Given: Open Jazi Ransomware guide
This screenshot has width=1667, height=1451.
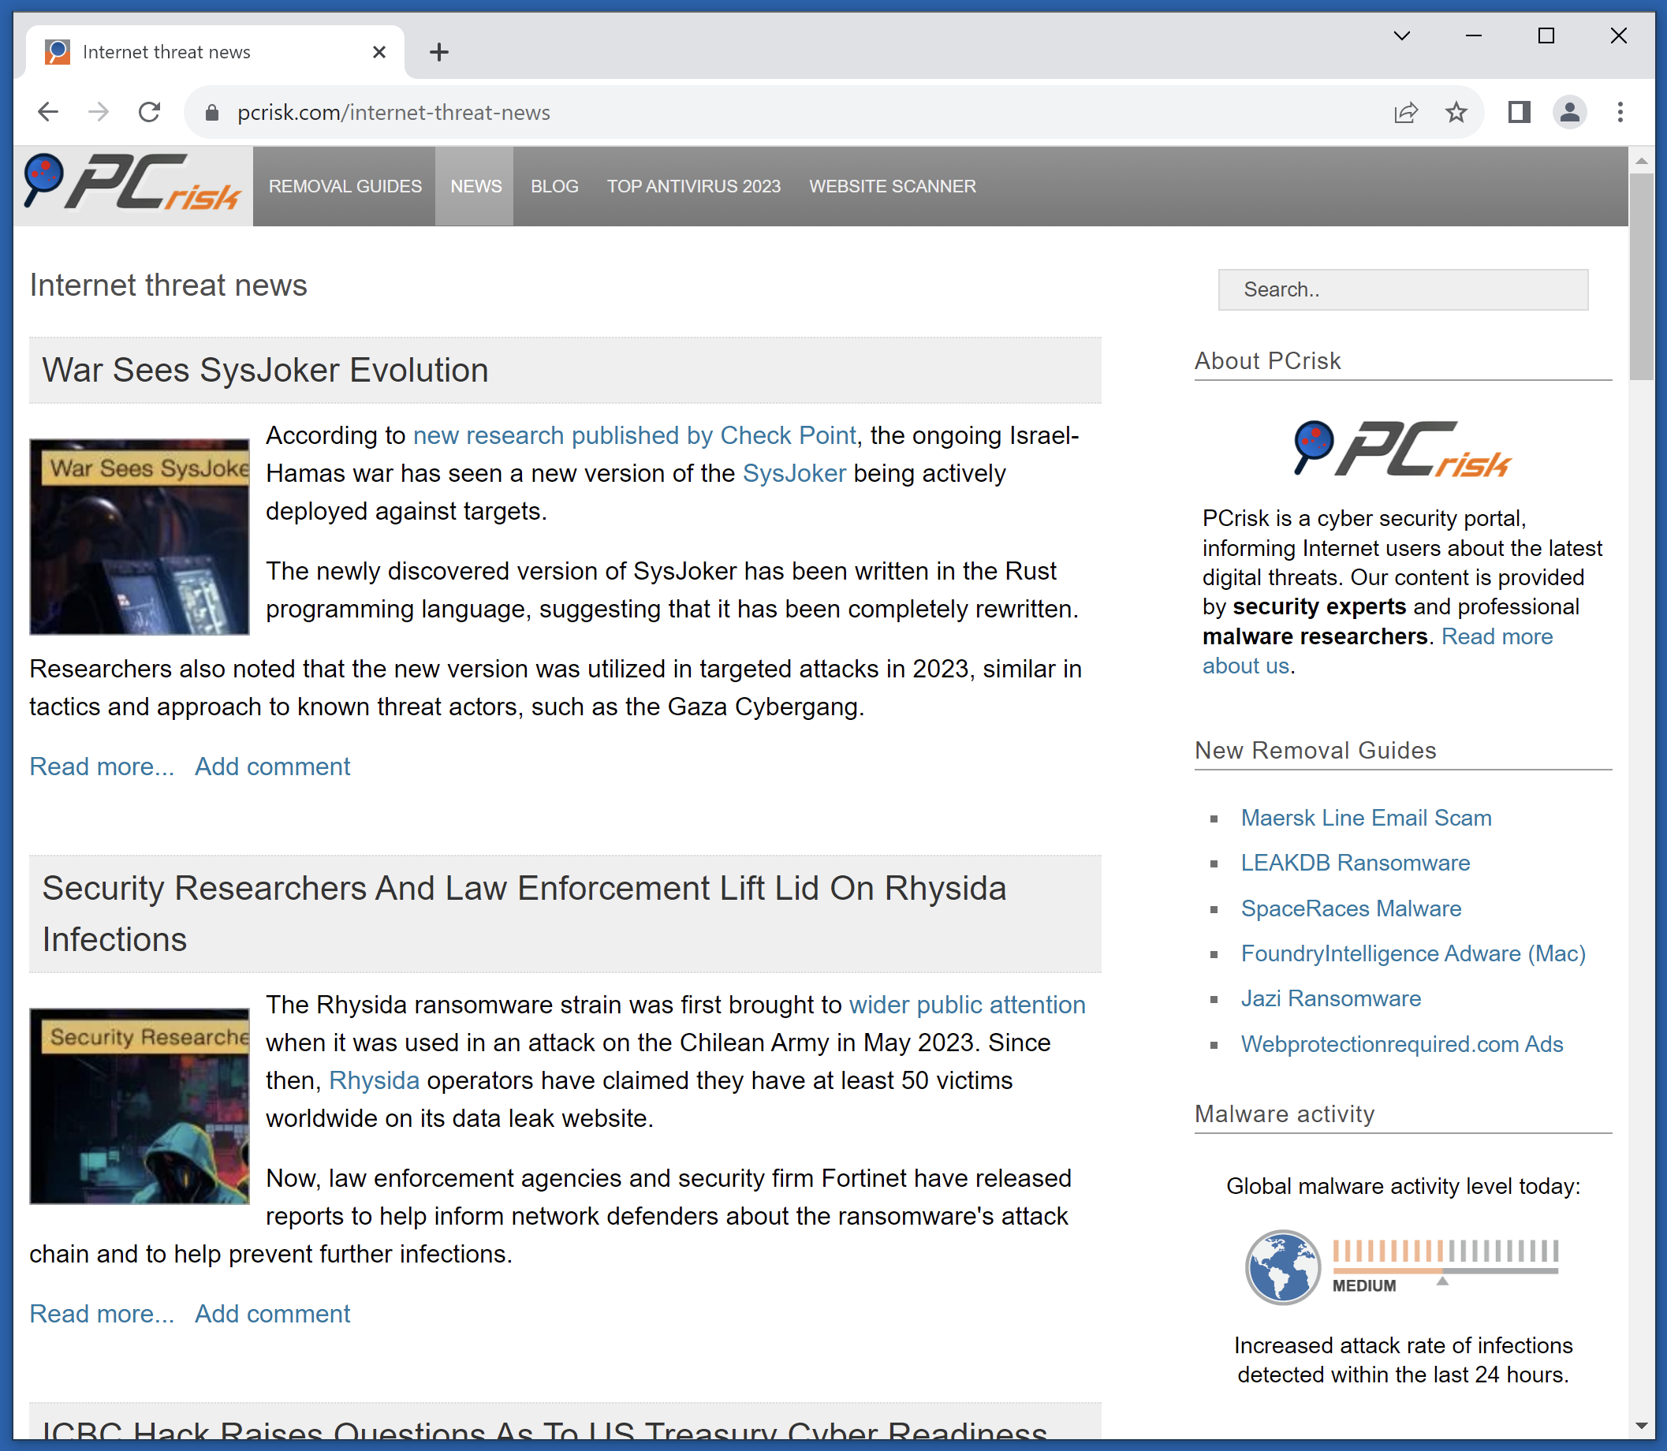Looking at the screenshot, I should (x=1330, y=998).
